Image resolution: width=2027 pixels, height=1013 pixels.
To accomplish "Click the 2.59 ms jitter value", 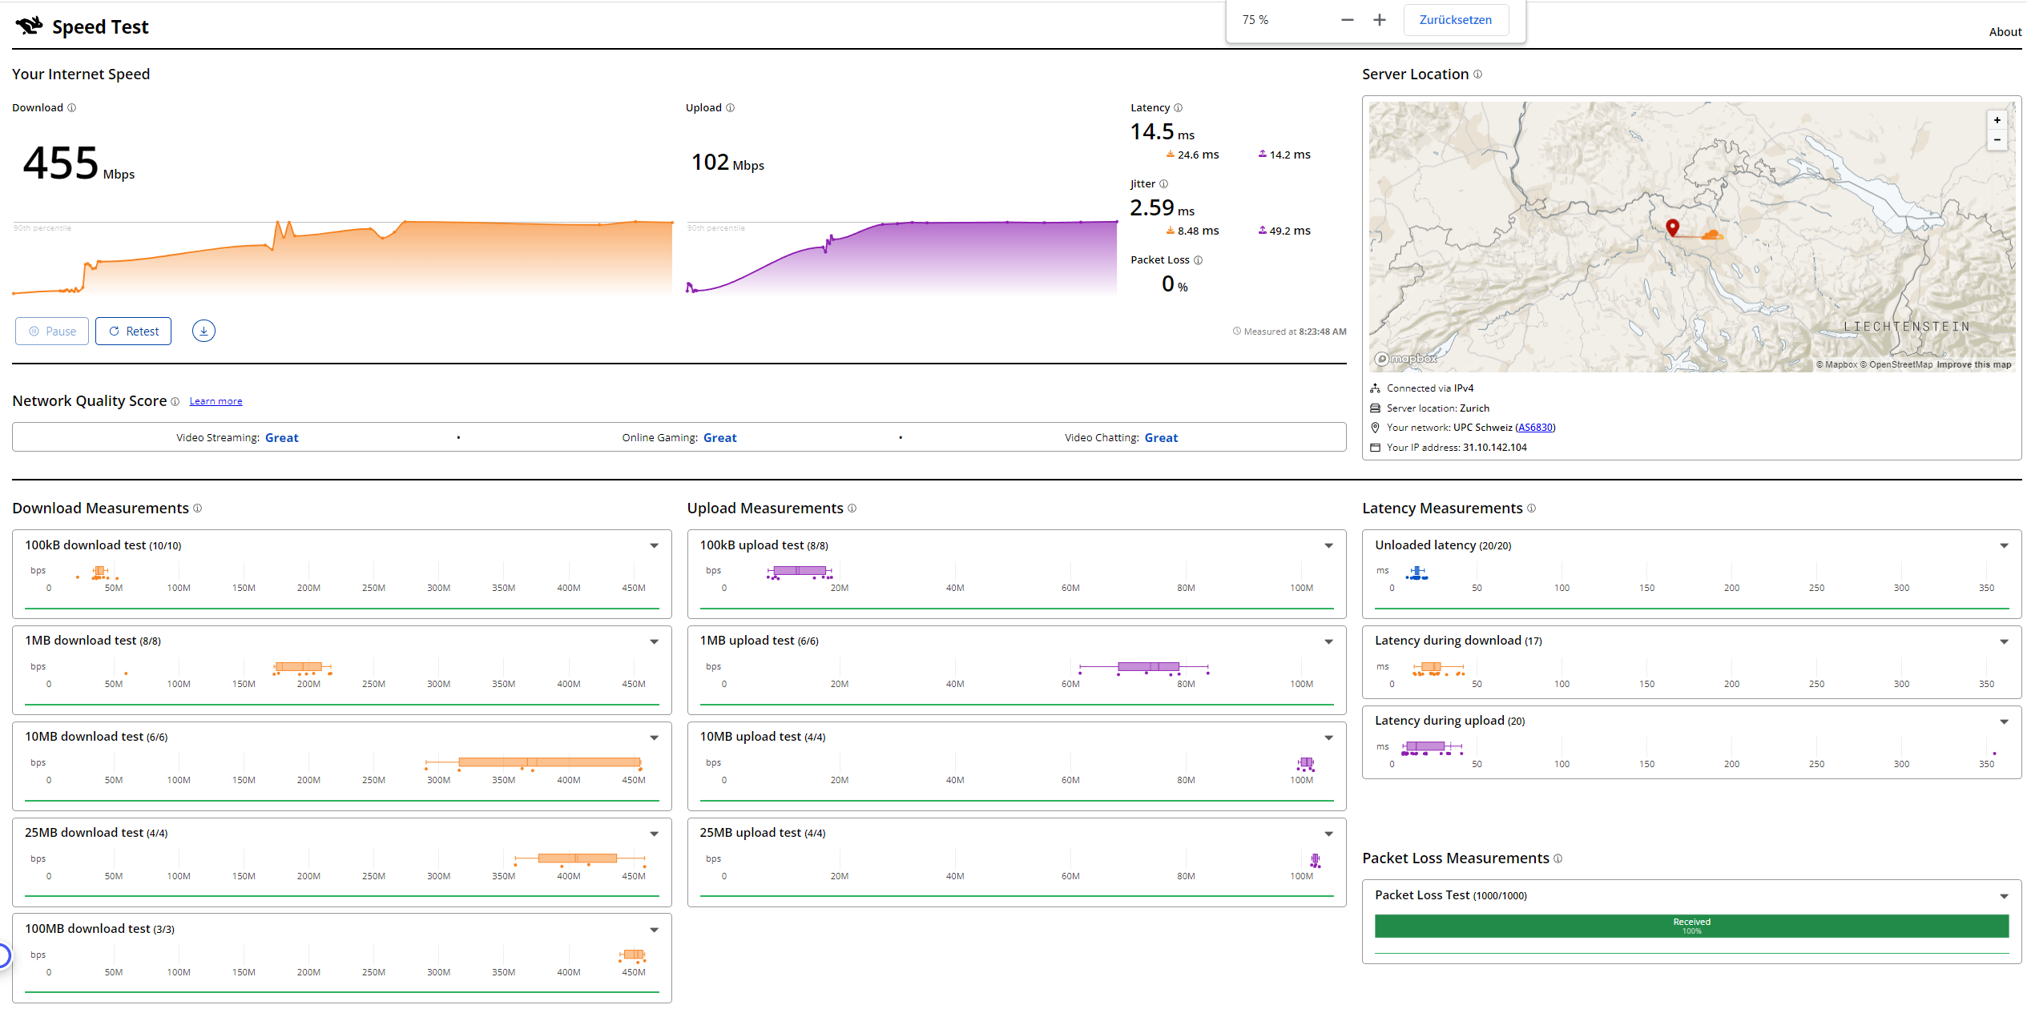I will coord(1162,208).
